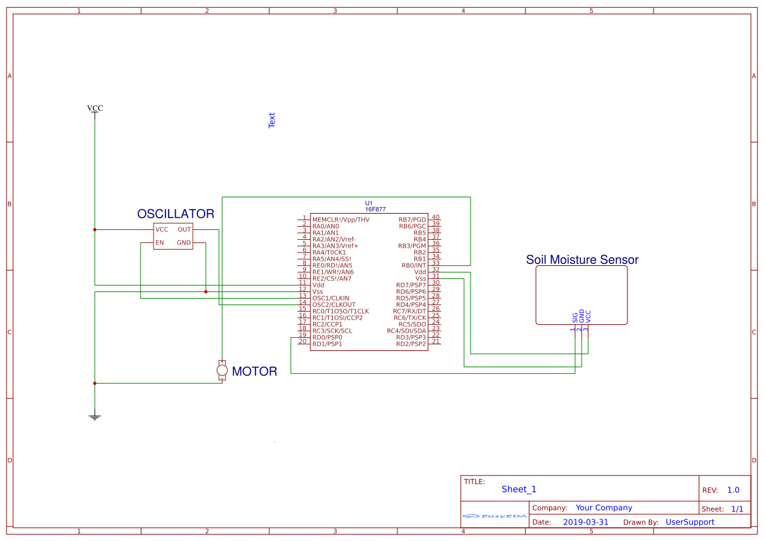This screenshot has height=541, width=764.
Task: Select the MOTOR symbol
Action: click(x=222, y=369)
